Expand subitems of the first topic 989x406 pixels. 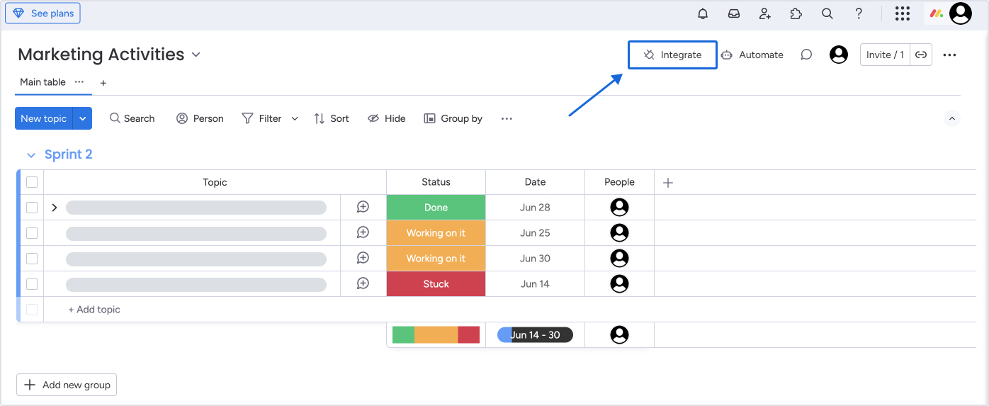(55, 208)
